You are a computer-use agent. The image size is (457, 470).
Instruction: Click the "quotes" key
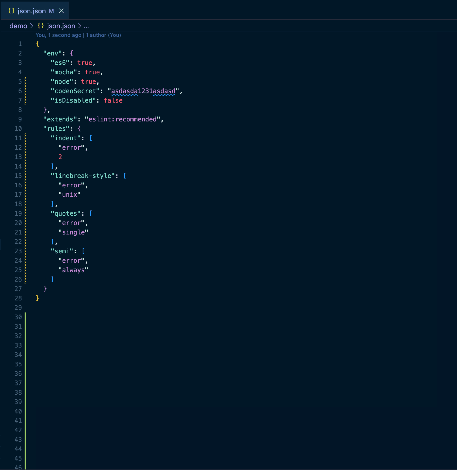[x=66, y=214]
